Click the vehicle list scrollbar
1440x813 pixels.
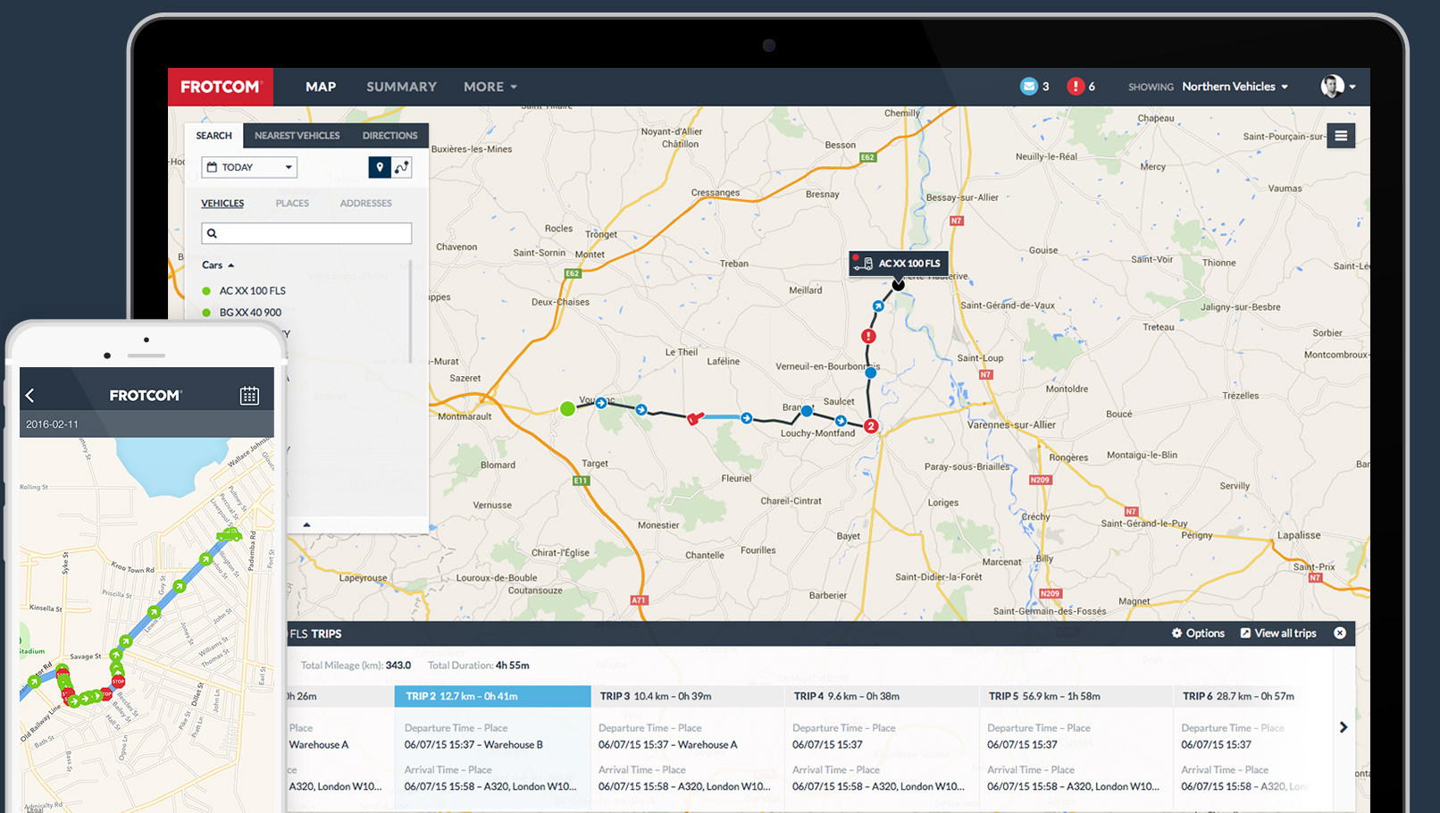coord(411,311)
